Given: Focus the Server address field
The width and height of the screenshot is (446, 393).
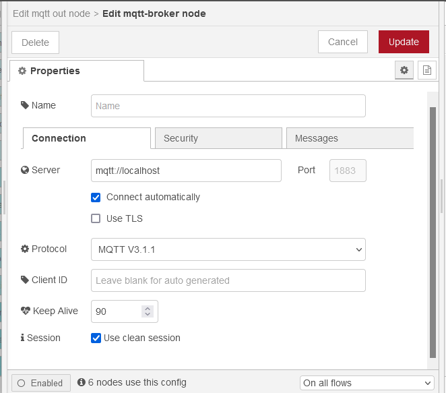Looking at the screenshot, I should [x=186, y=171].
